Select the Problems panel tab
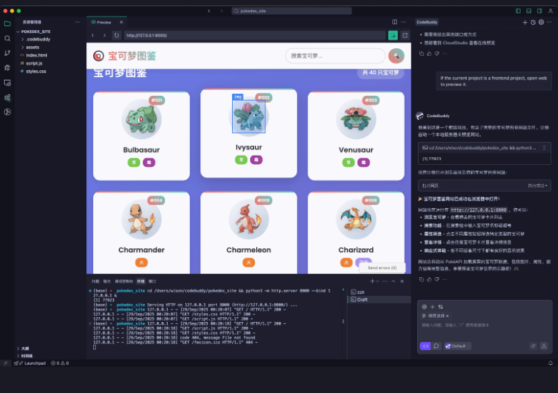Viewport: 558px width, 393px height. (x=95, y=281)
